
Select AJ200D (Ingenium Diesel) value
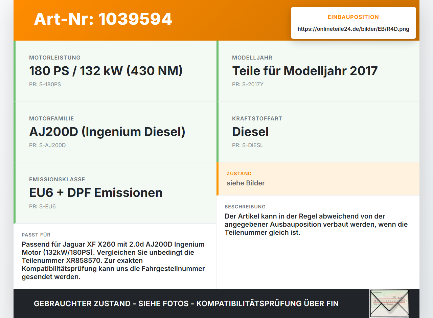click(x=107, y=132)
